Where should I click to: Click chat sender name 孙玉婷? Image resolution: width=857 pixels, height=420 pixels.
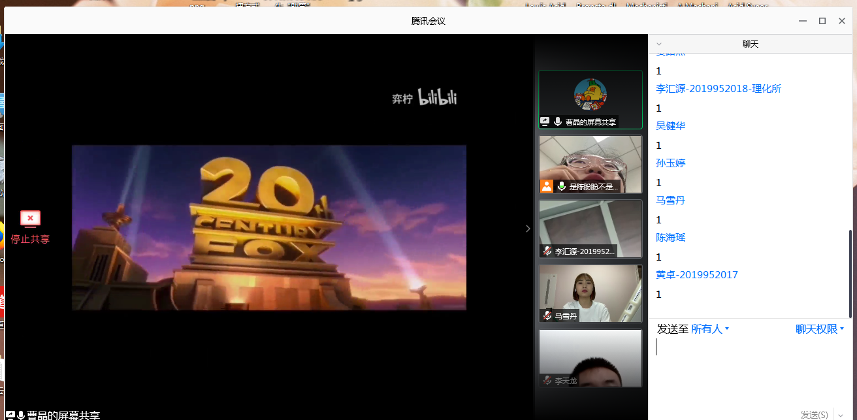[x=671, y=163]
